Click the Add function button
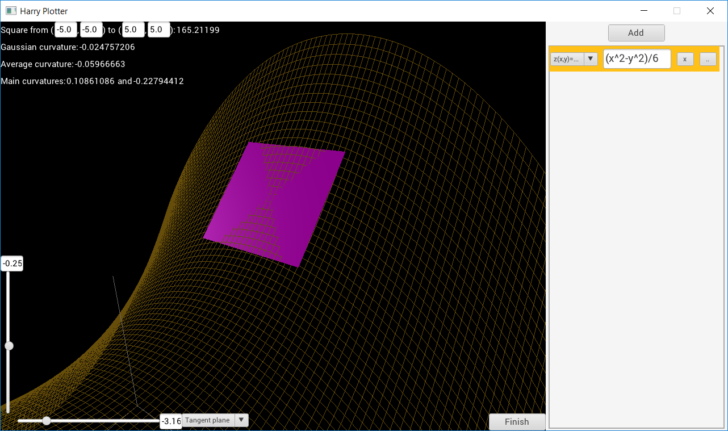This screenshot has width=728, height=431. pyautogui.click(x=636, y=33)
